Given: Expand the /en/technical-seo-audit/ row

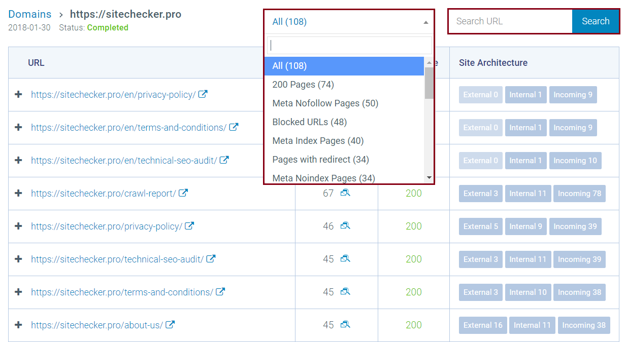Looking at the screenshot, I should coord(19,160).
